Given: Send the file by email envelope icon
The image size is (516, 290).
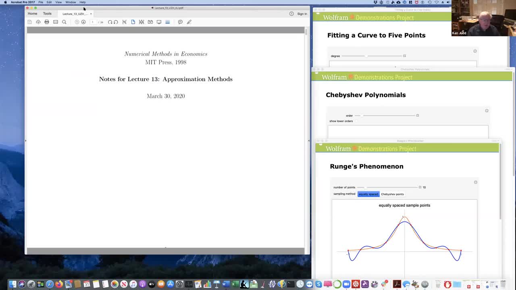Looking at the screenshot, I should [56, 22].
